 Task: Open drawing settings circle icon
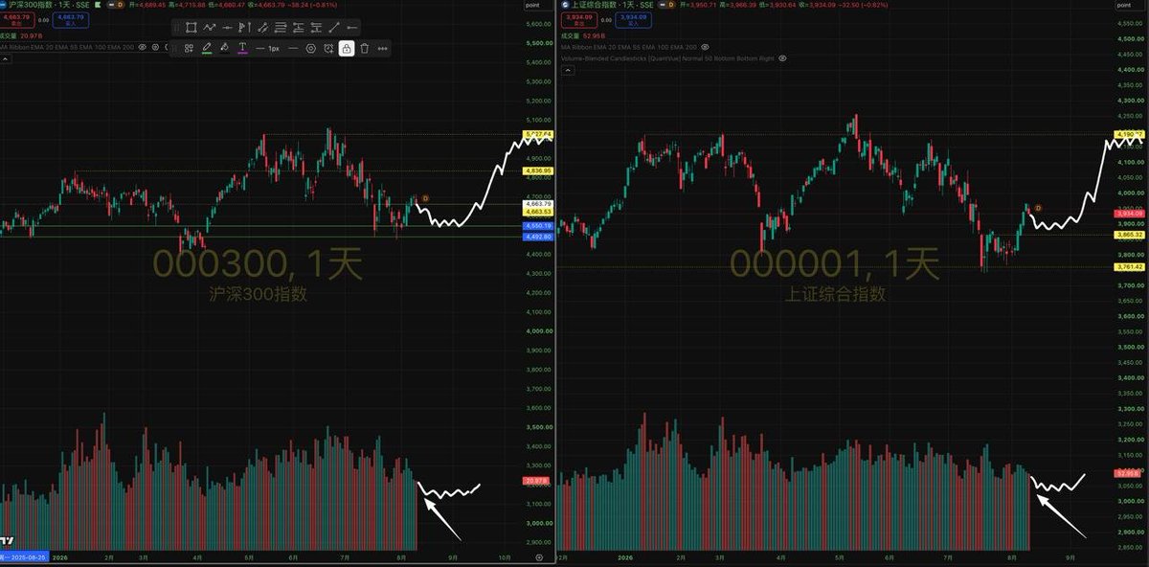[311, 48]
